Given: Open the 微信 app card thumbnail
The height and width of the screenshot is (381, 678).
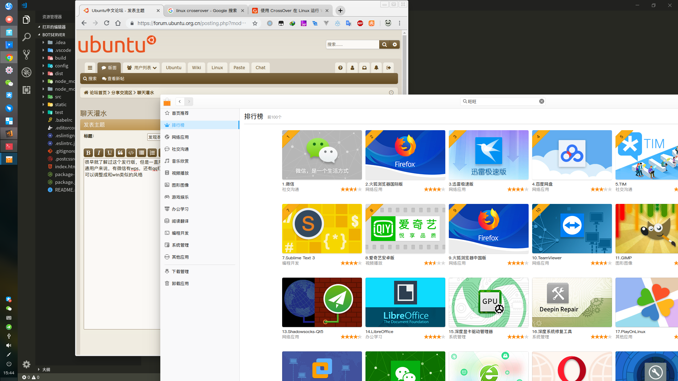Looking at the screenshot, I should (x=322, y=155).
